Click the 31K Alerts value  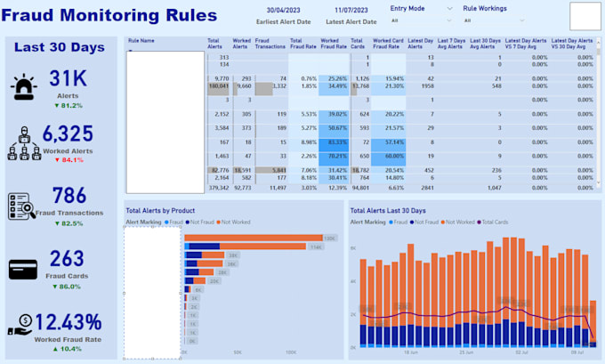tap(68, 78)
